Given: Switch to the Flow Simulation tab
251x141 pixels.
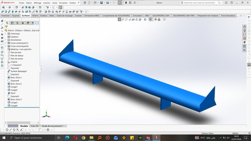Looking at the screenshot, I should coord(228,16).
